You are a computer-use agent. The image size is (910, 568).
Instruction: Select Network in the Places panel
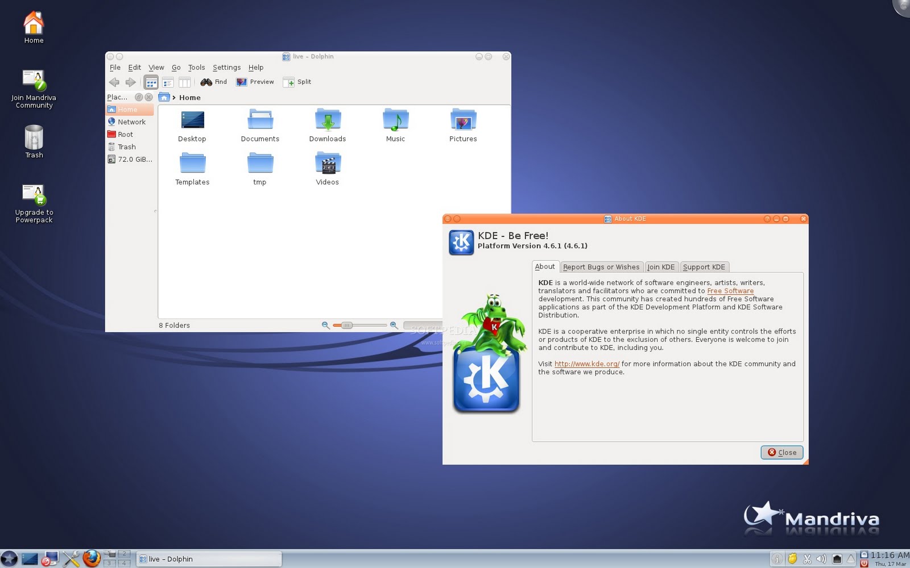pyautogui.click(x=130, y=122)
